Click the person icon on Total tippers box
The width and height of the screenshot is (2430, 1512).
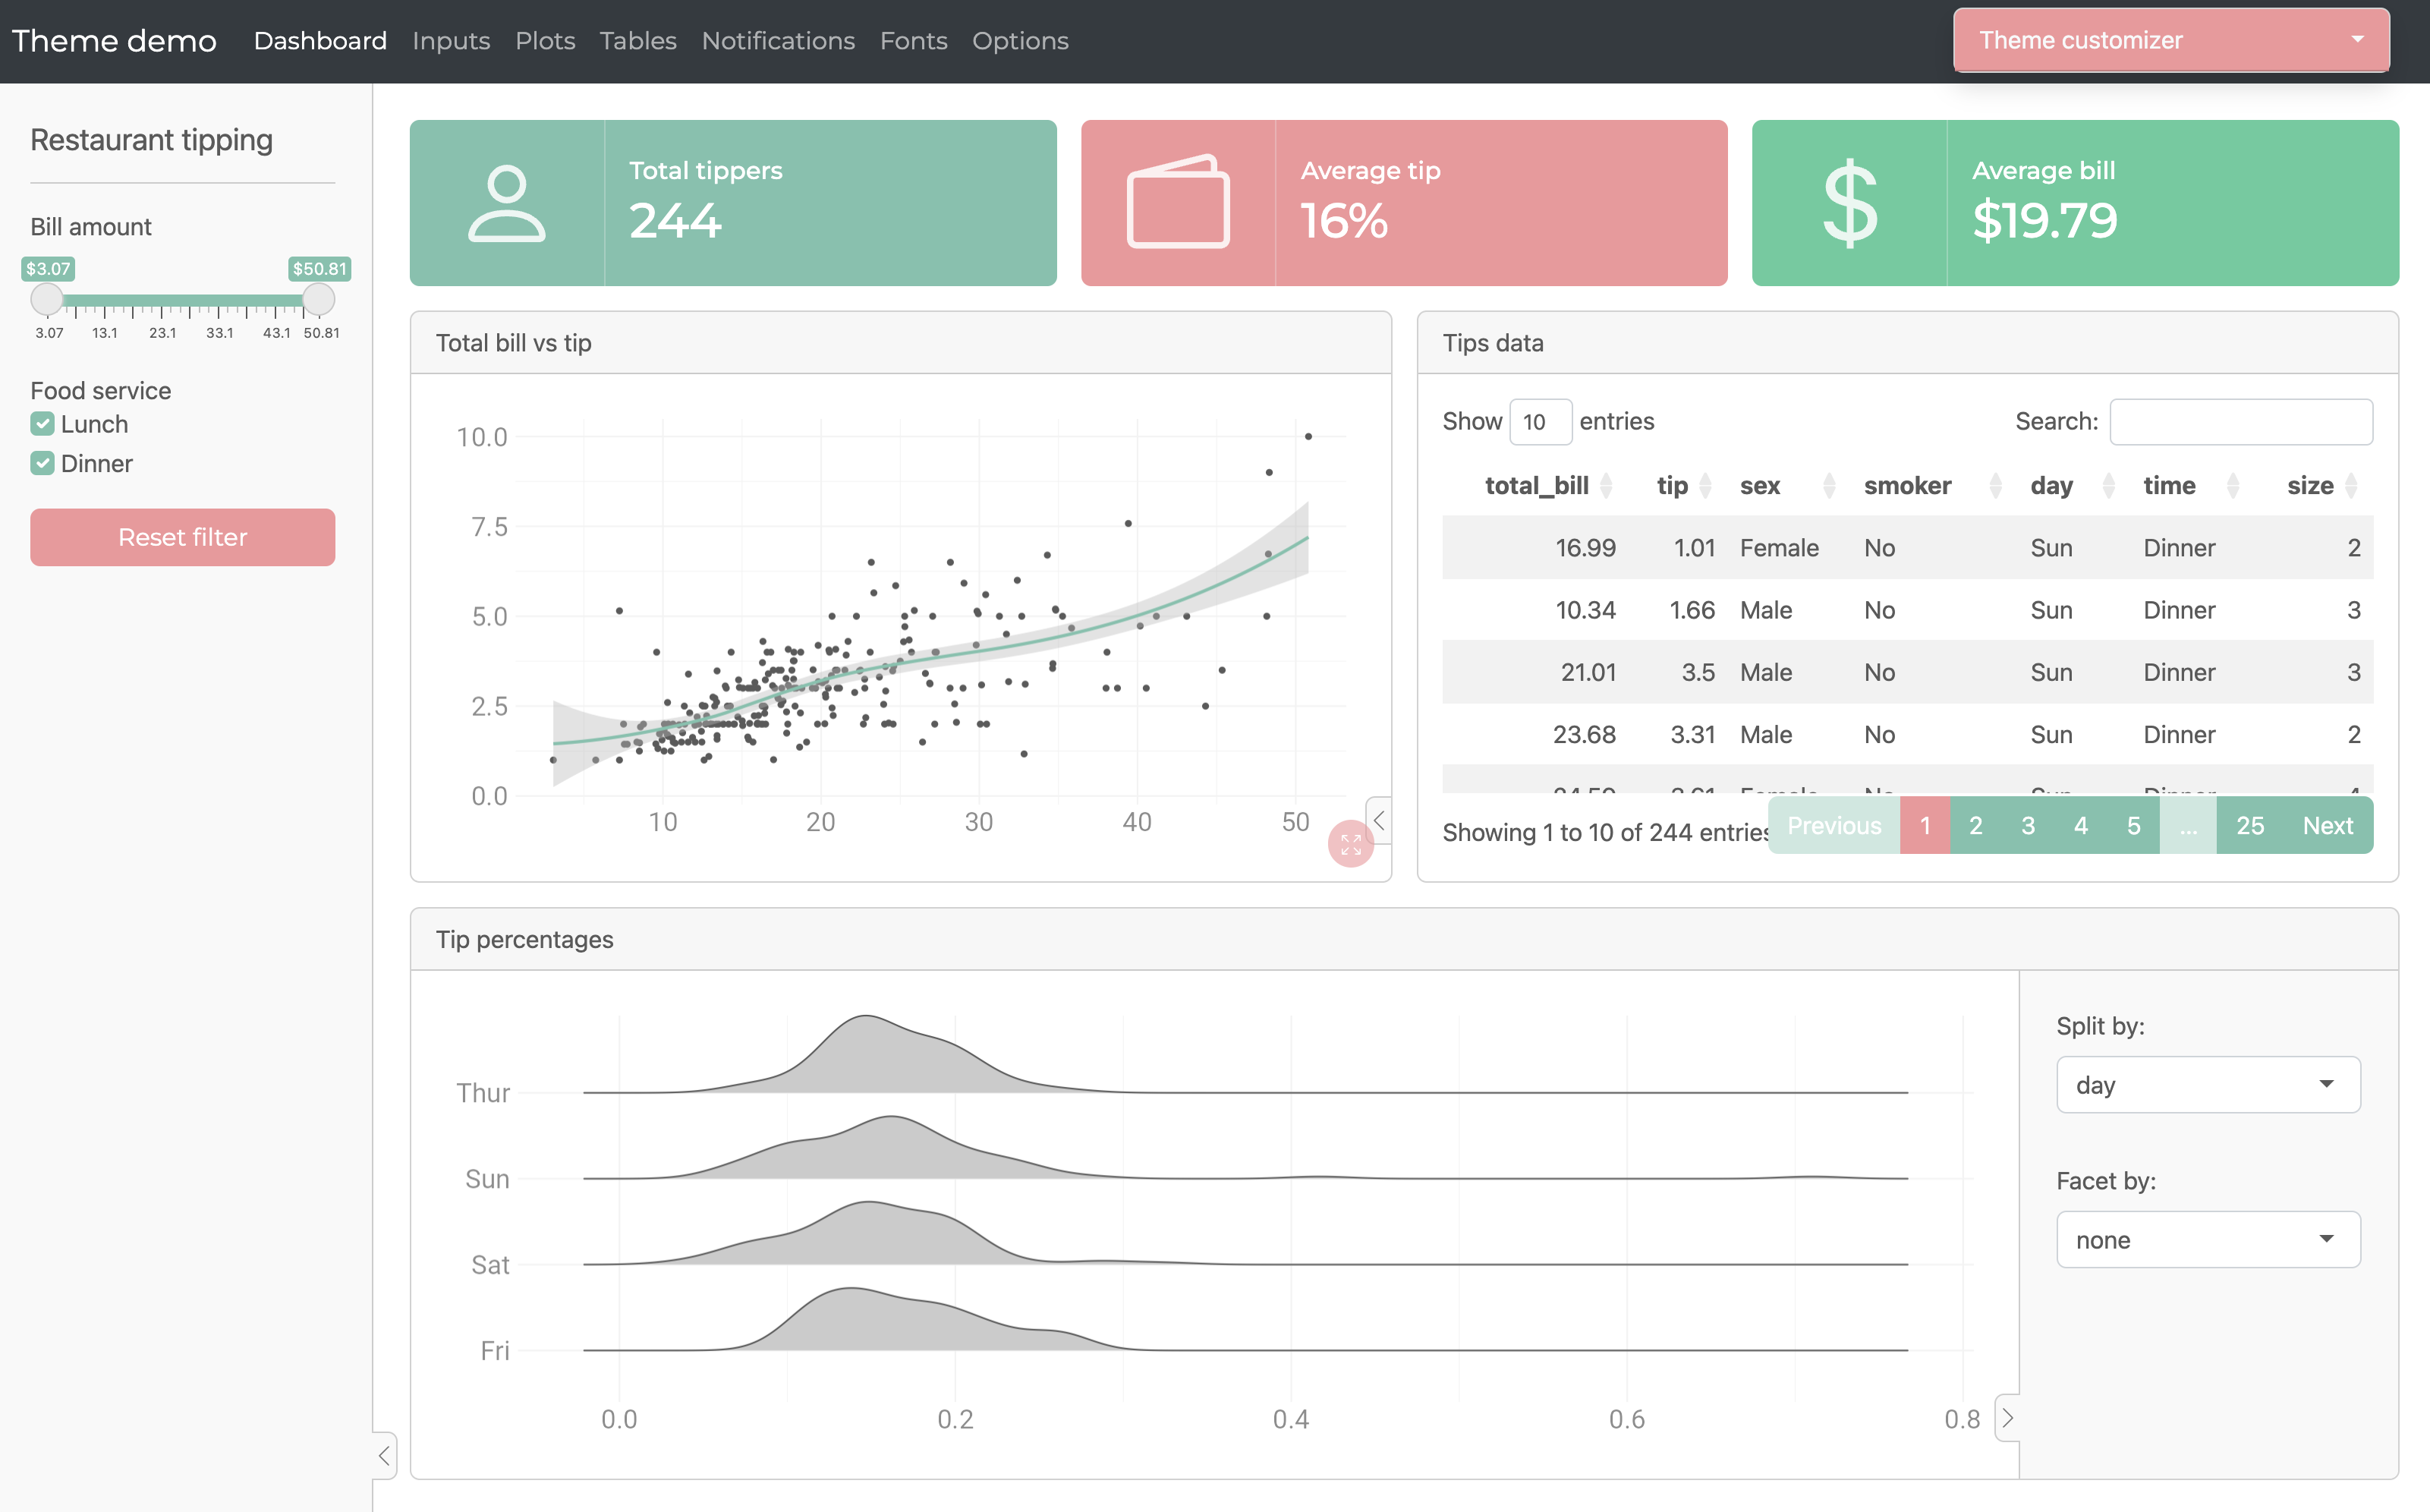point(507,203)
